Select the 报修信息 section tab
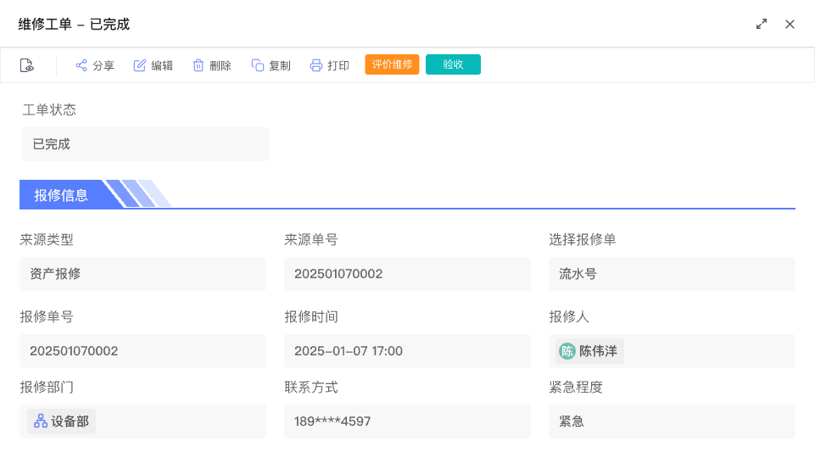 pyautogui.click(x=62, y=194)
